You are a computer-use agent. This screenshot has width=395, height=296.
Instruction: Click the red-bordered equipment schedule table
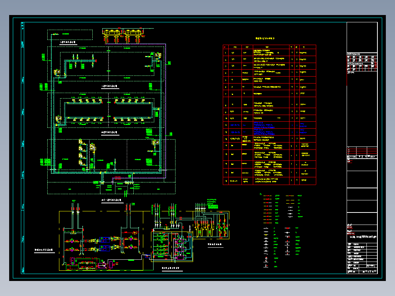click(x=269, y=115)
